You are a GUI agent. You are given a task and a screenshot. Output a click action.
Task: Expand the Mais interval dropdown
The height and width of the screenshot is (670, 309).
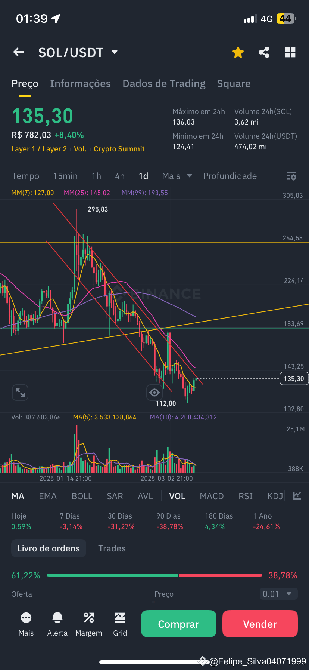click(177, 176)
